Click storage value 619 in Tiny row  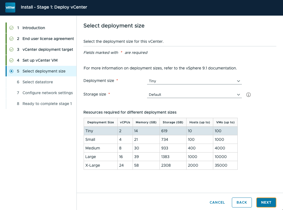[x=164, y=131]
